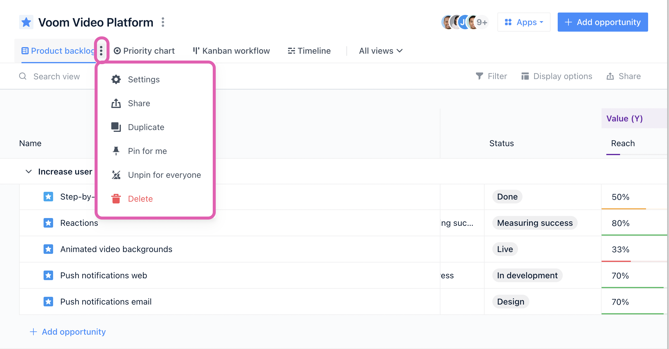Choose Delete from the view menu
The height and width of the screenshot is (349, 669).
[x=155, y=199]
